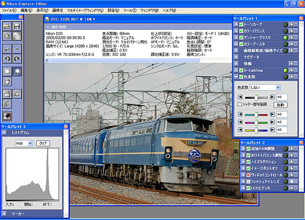305x220 pixels.
Task: Click the overlapping pages paste icon
Action: pos(17,36)
